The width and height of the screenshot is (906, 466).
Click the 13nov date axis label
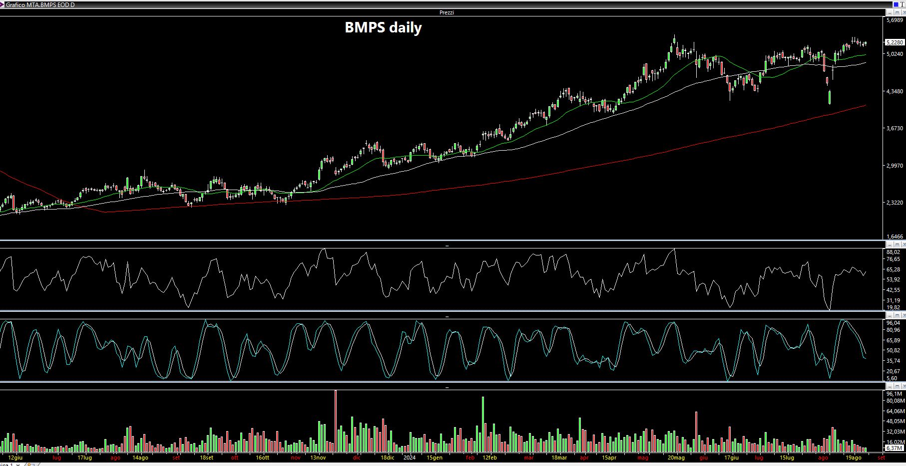pyautogui.click(x=318, y=458)
